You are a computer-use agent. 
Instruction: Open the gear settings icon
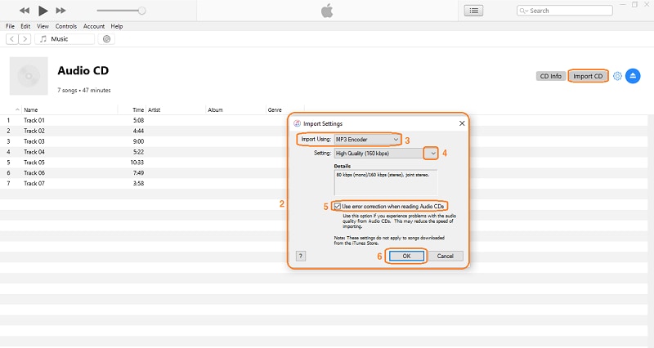pyautogui.click(x=617, y=76)
